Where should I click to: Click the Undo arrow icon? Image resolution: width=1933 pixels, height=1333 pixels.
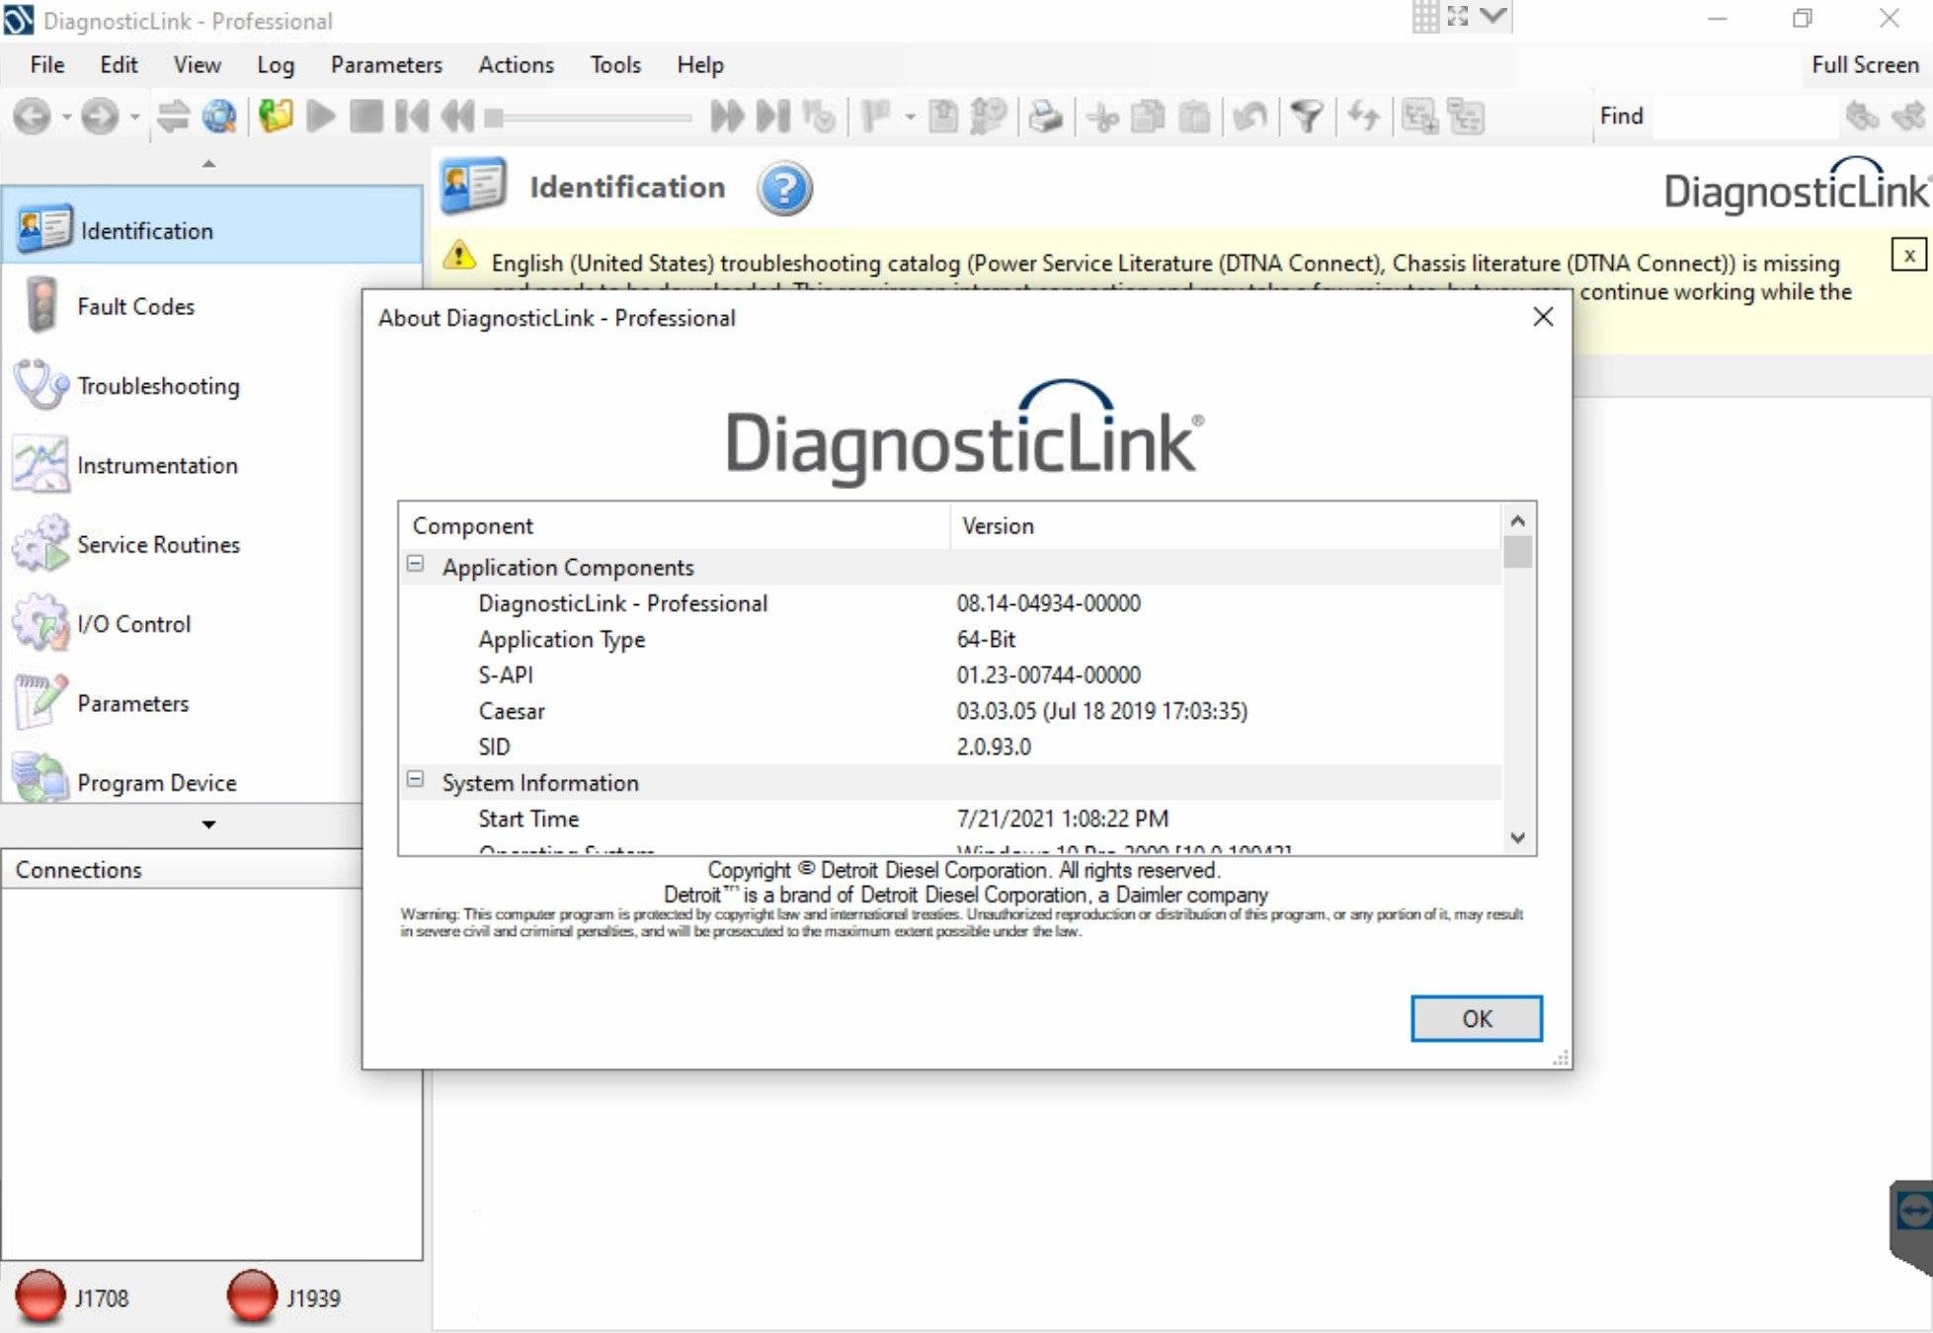click(1250, 117)
